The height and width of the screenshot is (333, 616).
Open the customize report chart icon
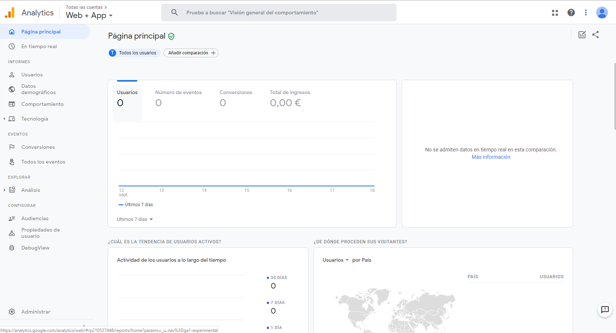point(582,35)
